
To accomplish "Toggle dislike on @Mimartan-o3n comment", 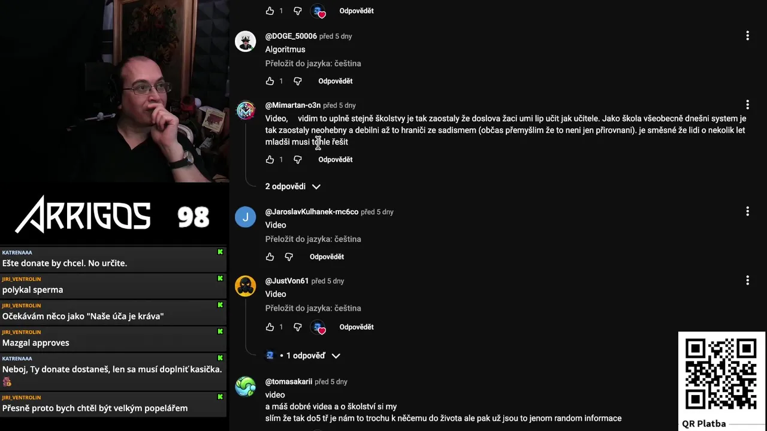I will tap(298, 159).
